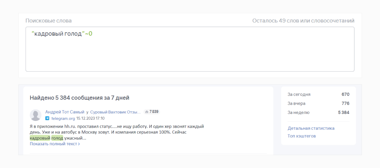Screen dimensions: 380x168
Task: Click the blue Telegram source icon
Action: click(x=47, y=118)
